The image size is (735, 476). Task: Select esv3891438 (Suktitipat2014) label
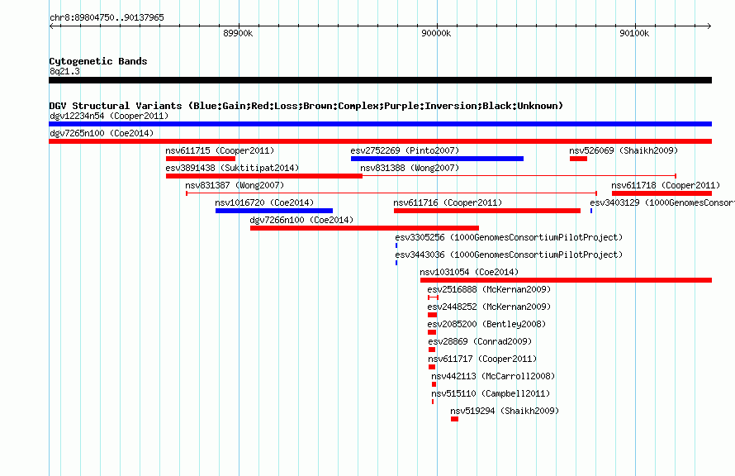pos(232,168)
